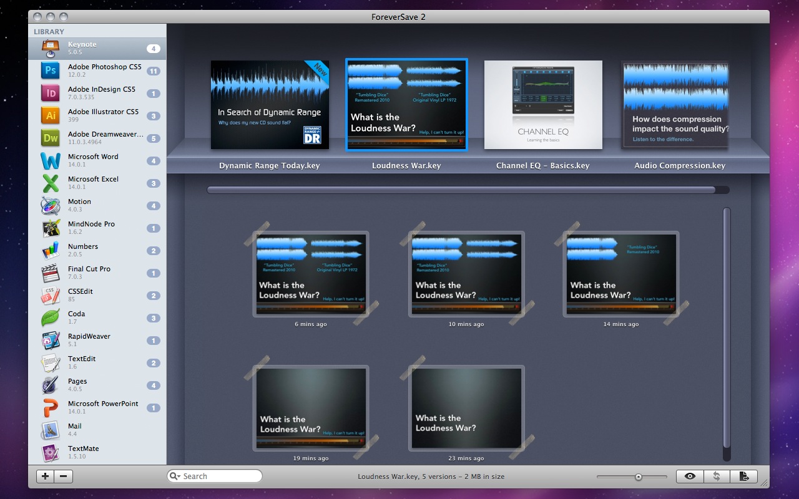Screen dimensions: 799x499
Task: Select the Adobe Photoshop CS5 icon
Action: click(51, 70)
